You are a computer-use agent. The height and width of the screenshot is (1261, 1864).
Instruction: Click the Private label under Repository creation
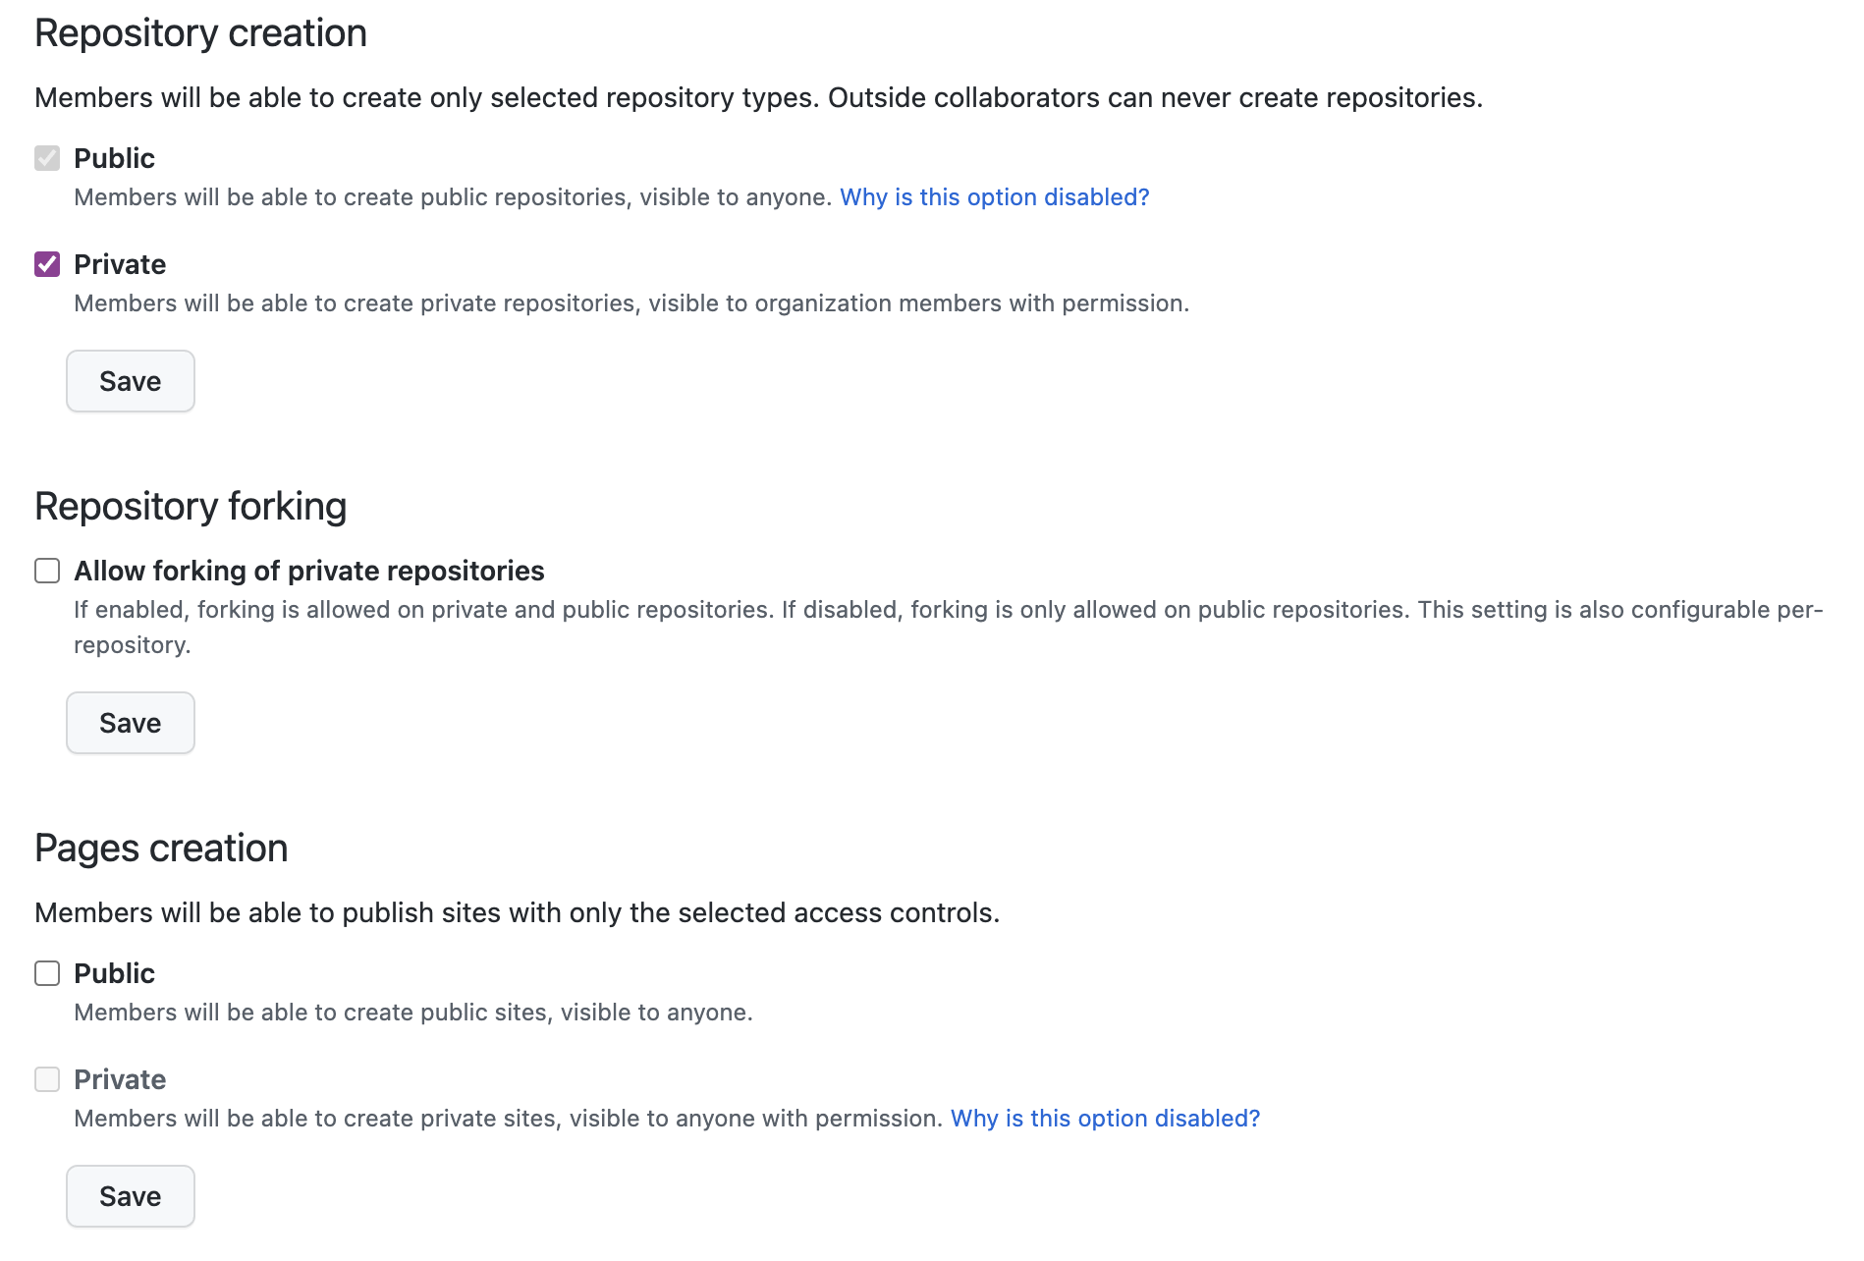click(x=120, y=264)
